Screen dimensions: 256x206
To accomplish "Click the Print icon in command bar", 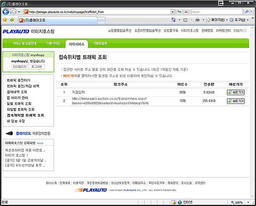I will point(197,20).
